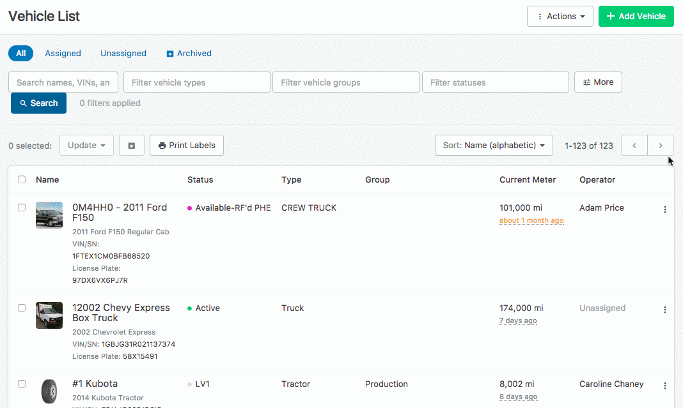Click Print Labels button
The image size is (683, 408).
click(x=187, y=146)
